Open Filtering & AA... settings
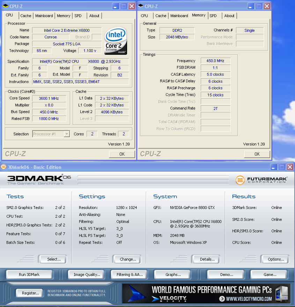This screenshot has width=295, height=307. (x=129, y=275)
